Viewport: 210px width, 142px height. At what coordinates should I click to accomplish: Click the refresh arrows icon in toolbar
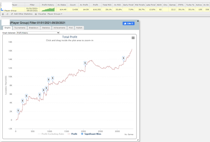pyautogui.click(x=7, y=14)
